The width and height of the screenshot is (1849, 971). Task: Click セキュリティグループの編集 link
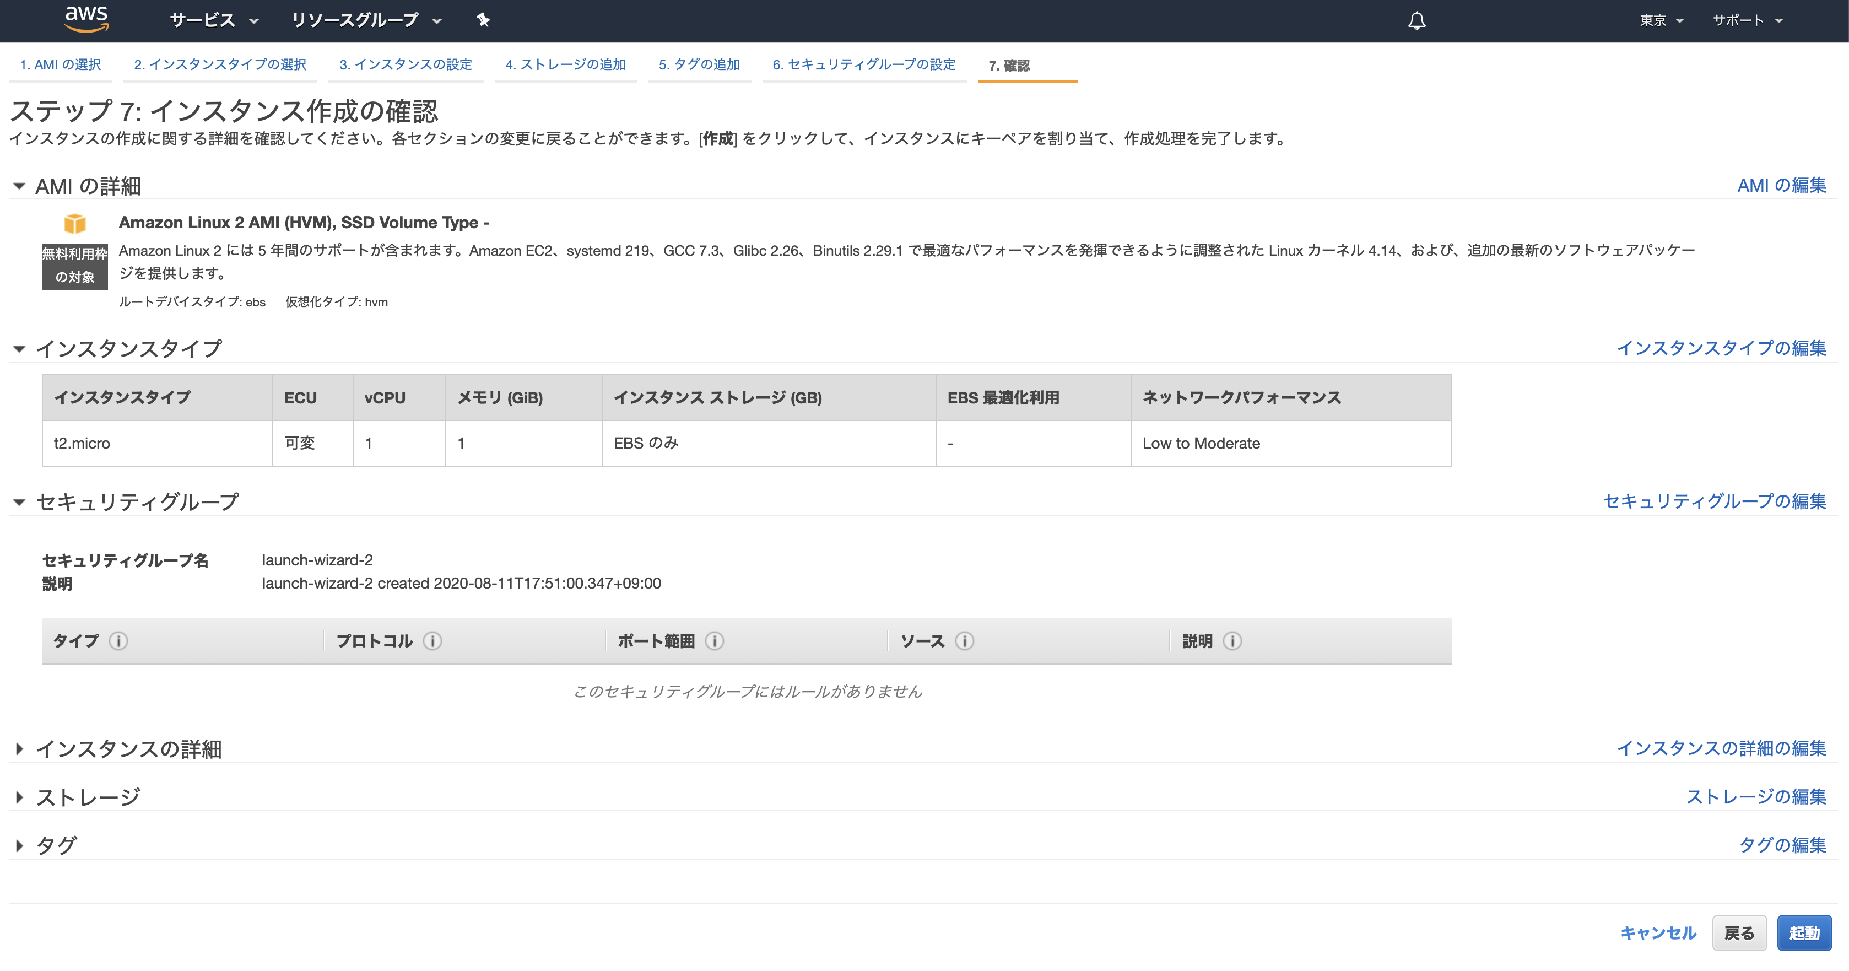click(1715, 500)
